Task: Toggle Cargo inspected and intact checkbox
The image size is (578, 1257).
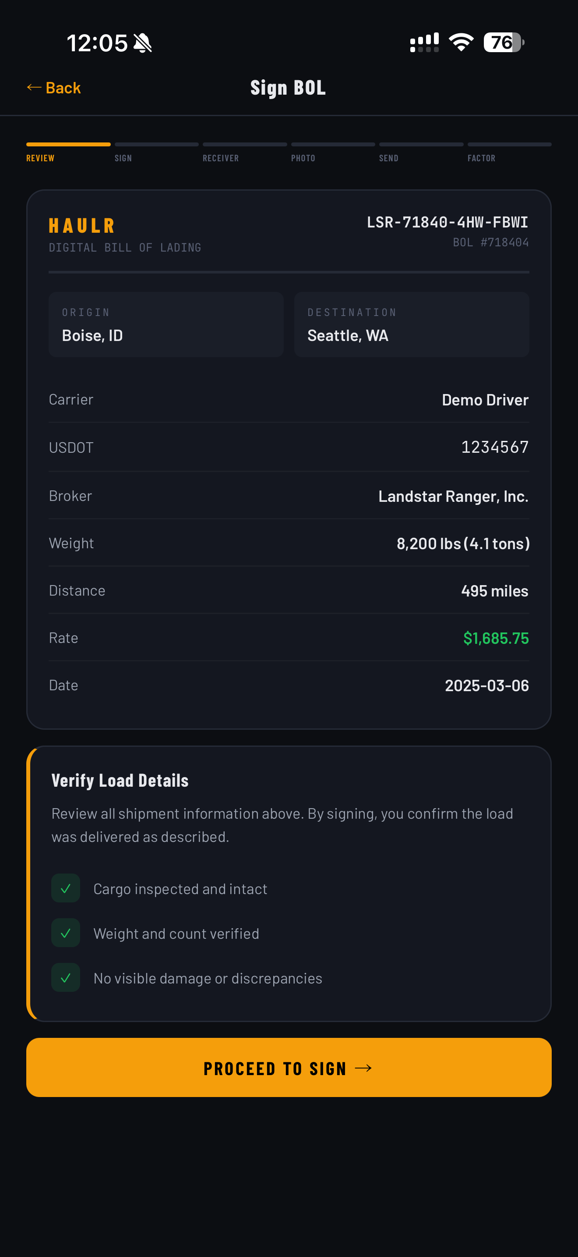Action: [66, 888]
